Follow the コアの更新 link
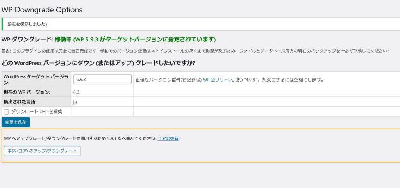400x188 pixels. pyautogui.click(x=168, y=138)
